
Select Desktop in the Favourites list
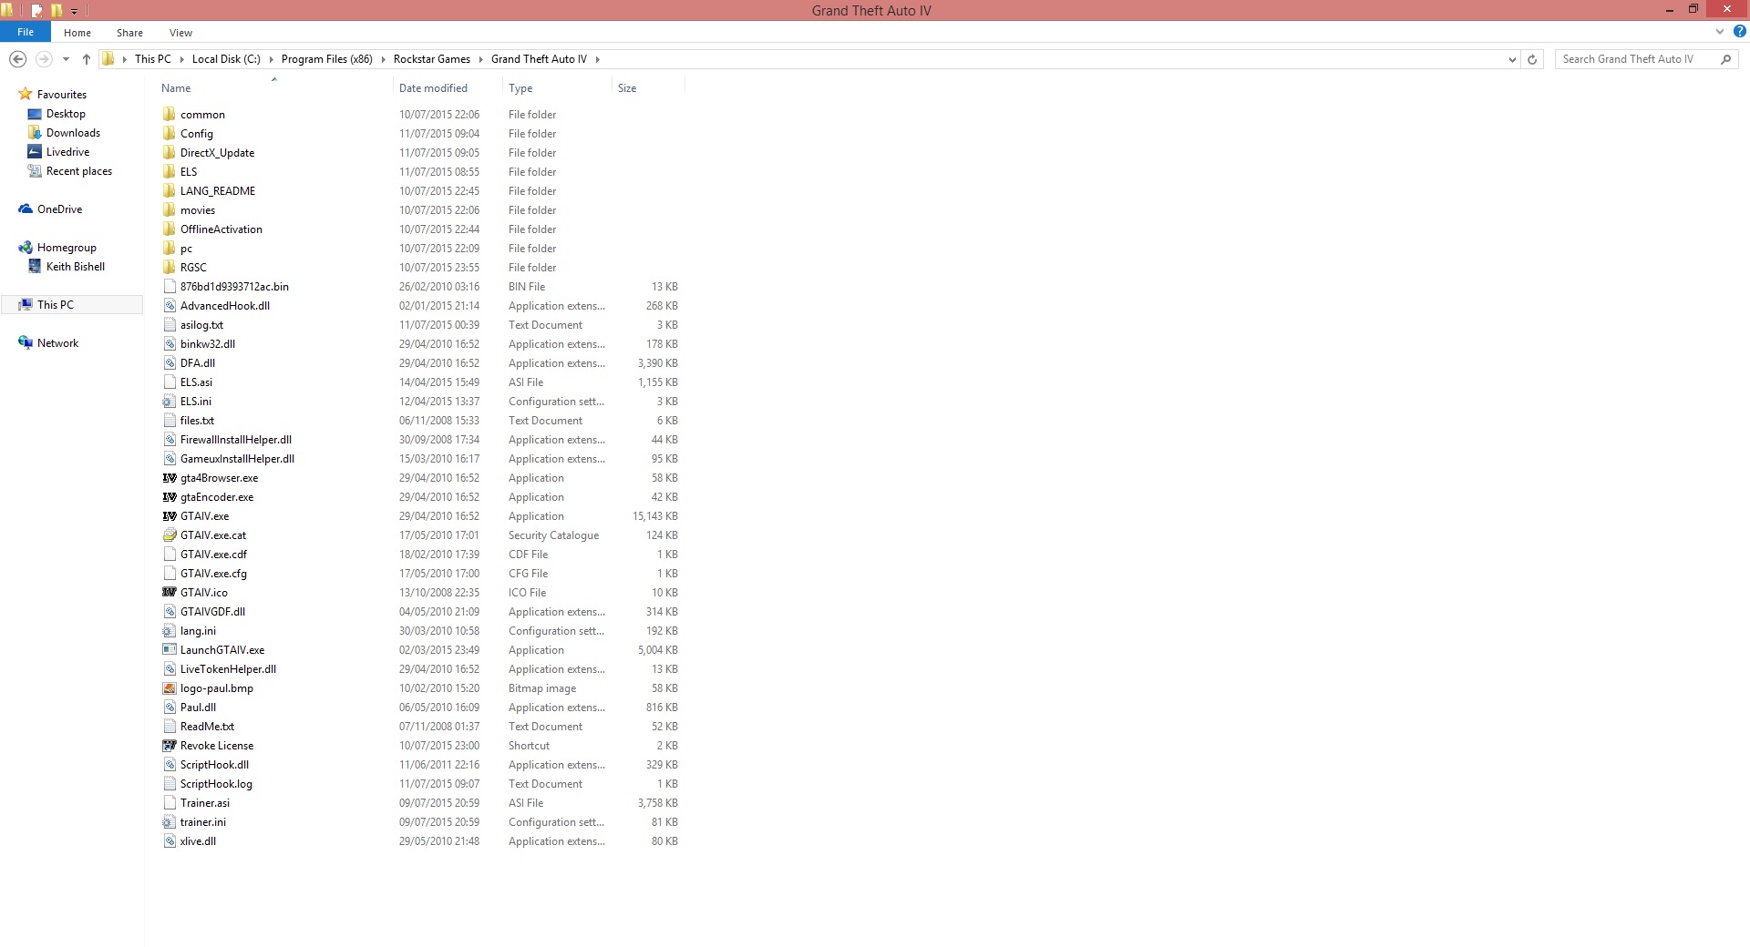(x=66, y=114)
